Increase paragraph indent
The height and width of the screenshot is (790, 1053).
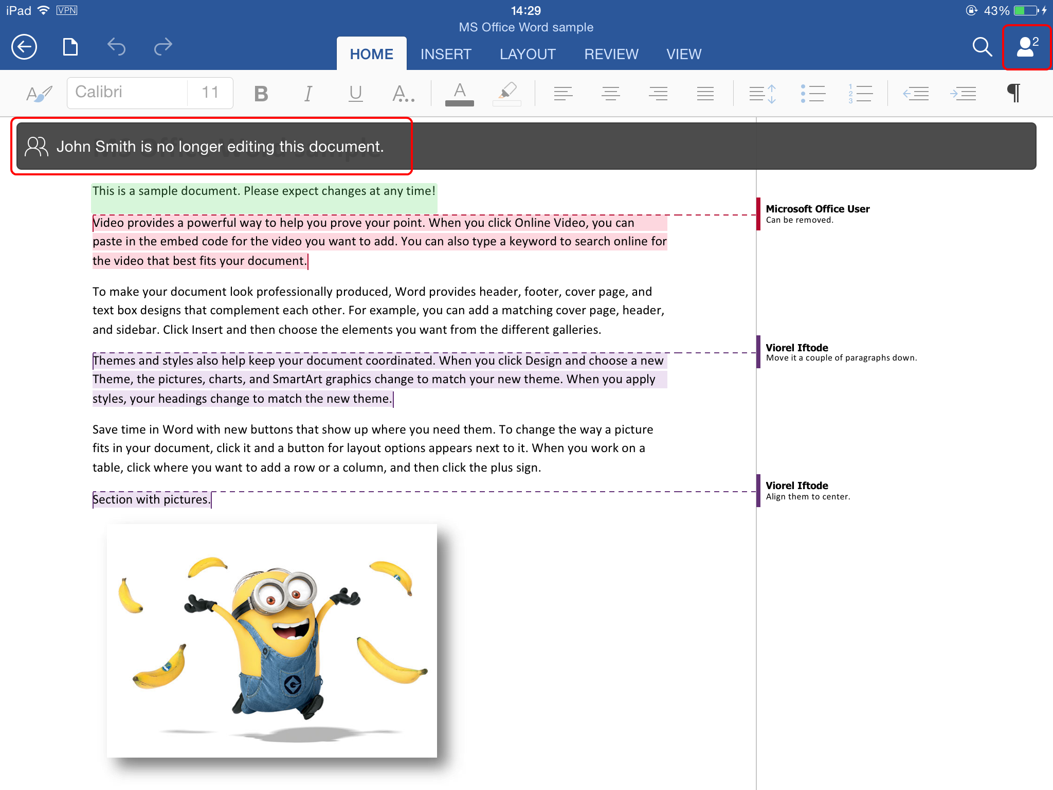963,94
